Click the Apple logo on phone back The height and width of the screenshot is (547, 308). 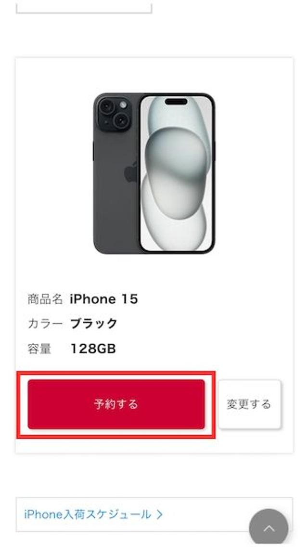click(x=131, y=171)
